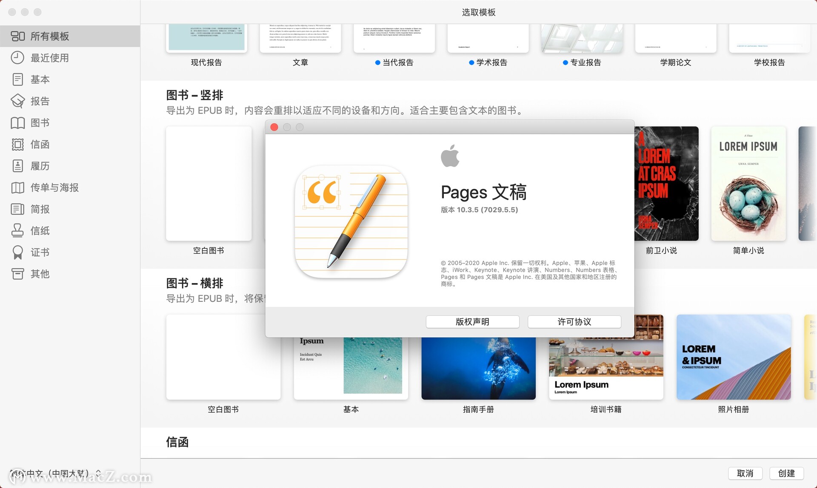Viewport: 817px width, 488px height.
Task: Open the 报告 template category
Action: pos(70,101)
